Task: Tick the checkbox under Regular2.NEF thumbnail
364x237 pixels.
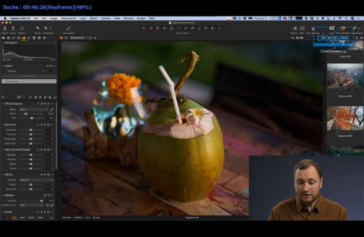Action: pyautogui.click(x=336, y=132)
